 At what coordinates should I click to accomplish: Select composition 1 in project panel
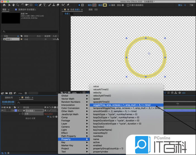(9, 39)
